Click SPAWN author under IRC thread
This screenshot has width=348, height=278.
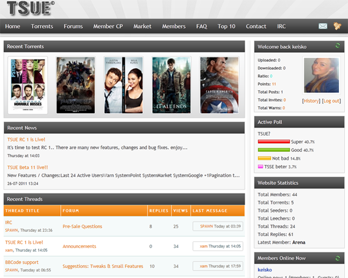(x=11, y=230)
